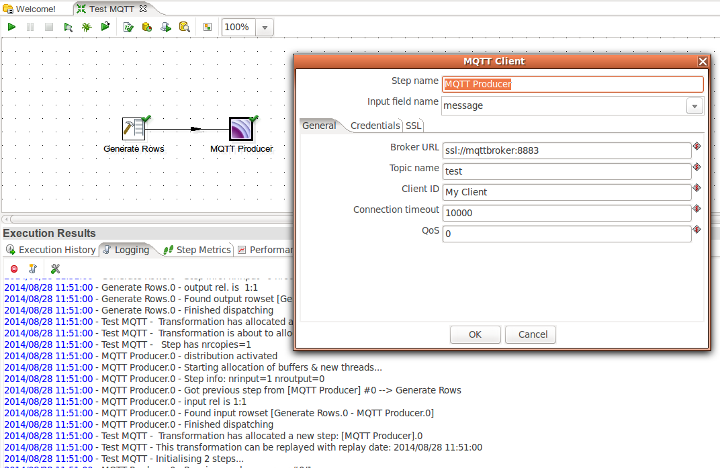720x468 pixels.
Task: Open the Execution History tab
Action: coord(51,250)
